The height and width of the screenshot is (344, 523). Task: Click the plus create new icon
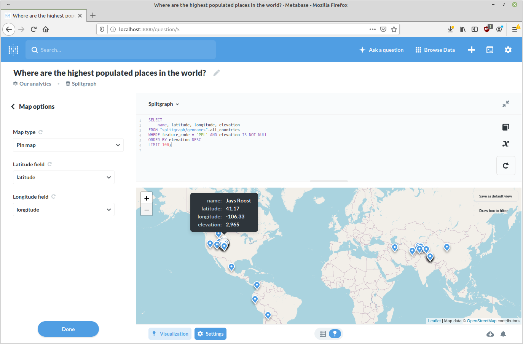click(x=472, y=50)
